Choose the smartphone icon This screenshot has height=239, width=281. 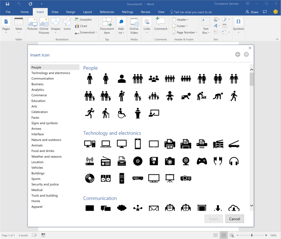138,144
